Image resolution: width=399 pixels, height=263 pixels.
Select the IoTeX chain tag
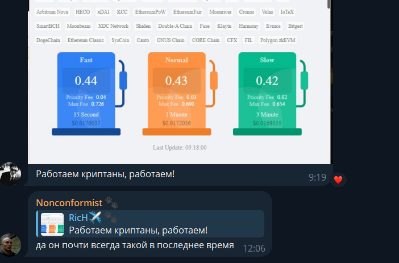[x=287, y=12]
